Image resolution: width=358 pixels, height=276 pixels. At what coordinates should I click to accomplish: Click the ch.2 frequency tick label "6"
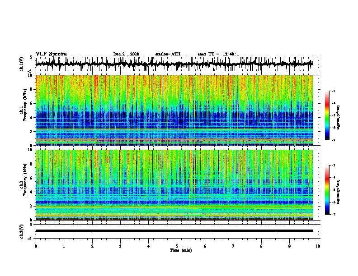tap(32, 178)
